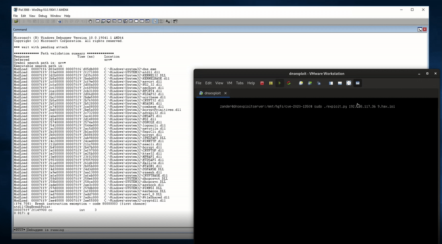Click the sudo ./exploit.py command line in terminal
The width and height of the screenshot is (442, 244).
307,106
